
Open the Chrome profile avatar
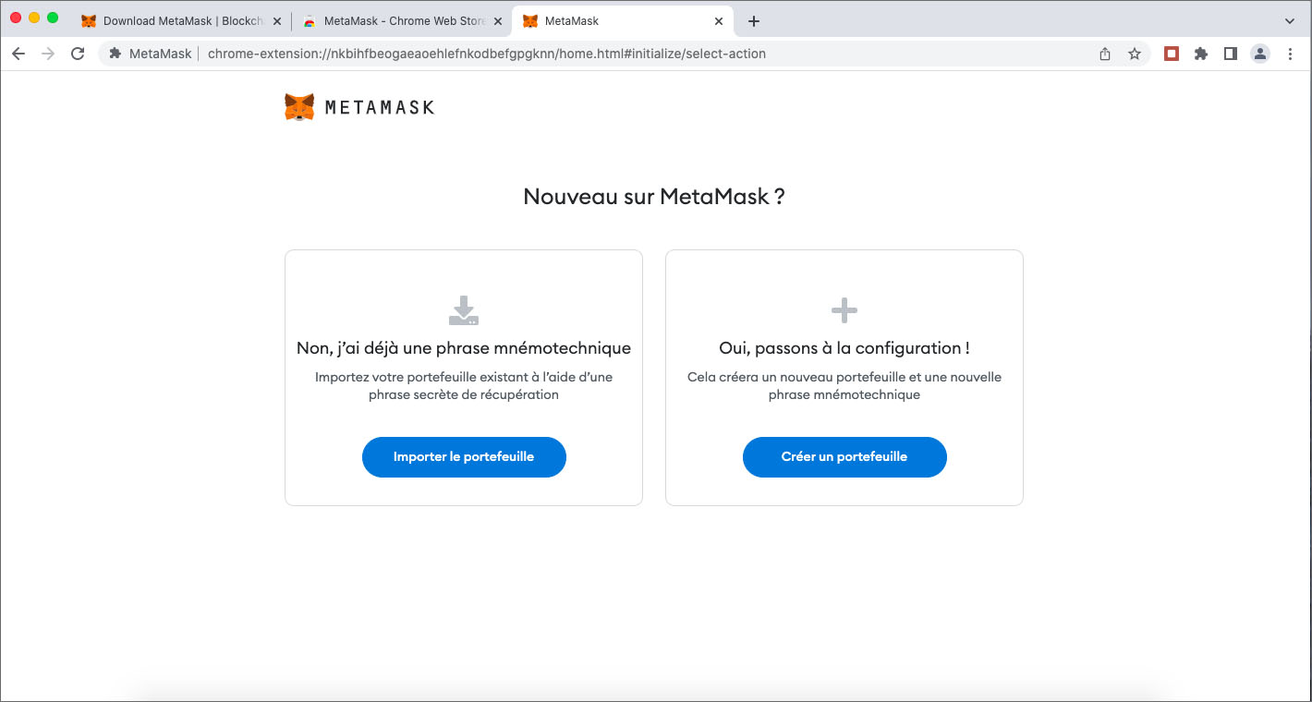pos(1260,54)
